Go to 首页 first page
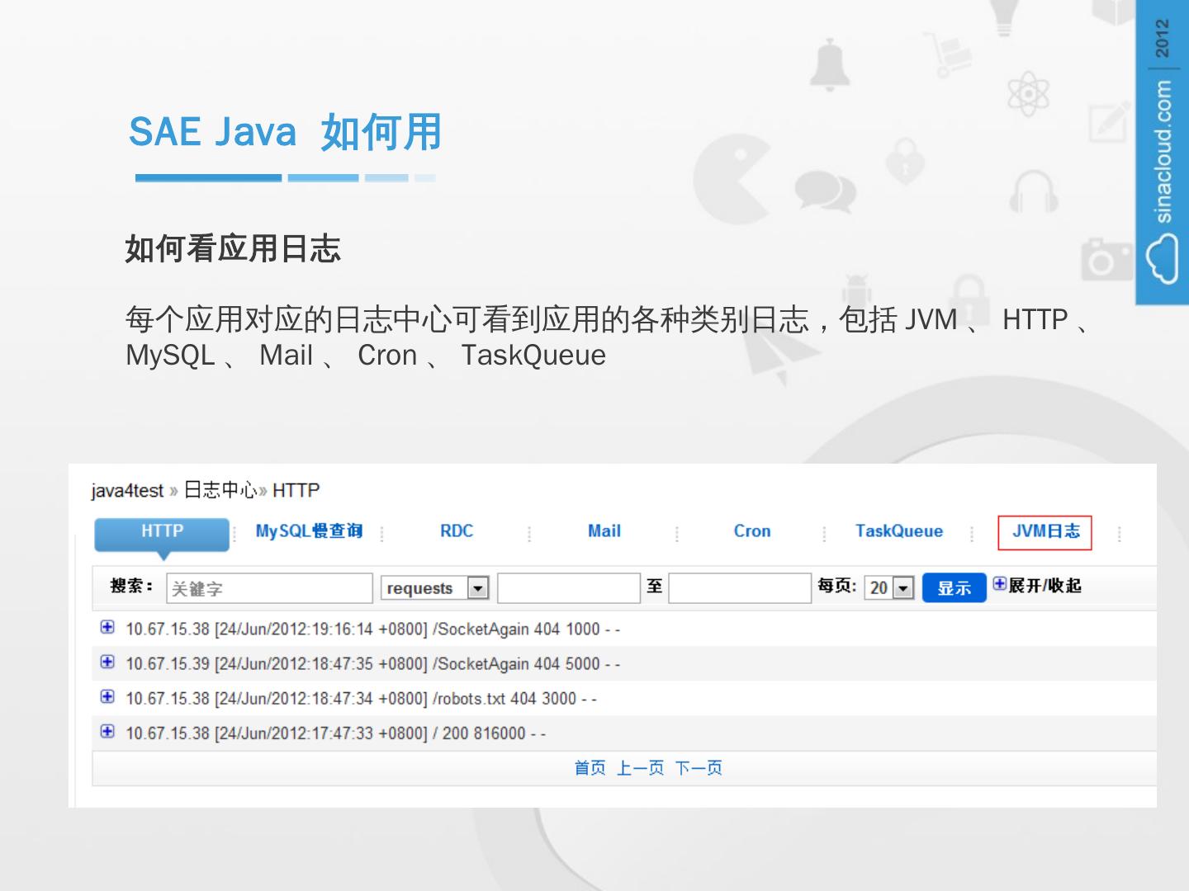Image resolution: width=1189 pixels, height=891 pixels. 590,768
